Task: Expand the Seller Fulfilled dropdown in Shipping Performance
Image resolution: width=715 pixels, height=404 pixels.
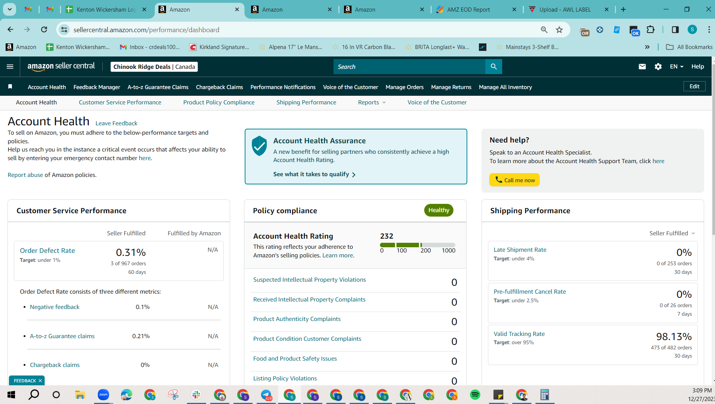Action: pyautogui.click(x=672, y=233)
